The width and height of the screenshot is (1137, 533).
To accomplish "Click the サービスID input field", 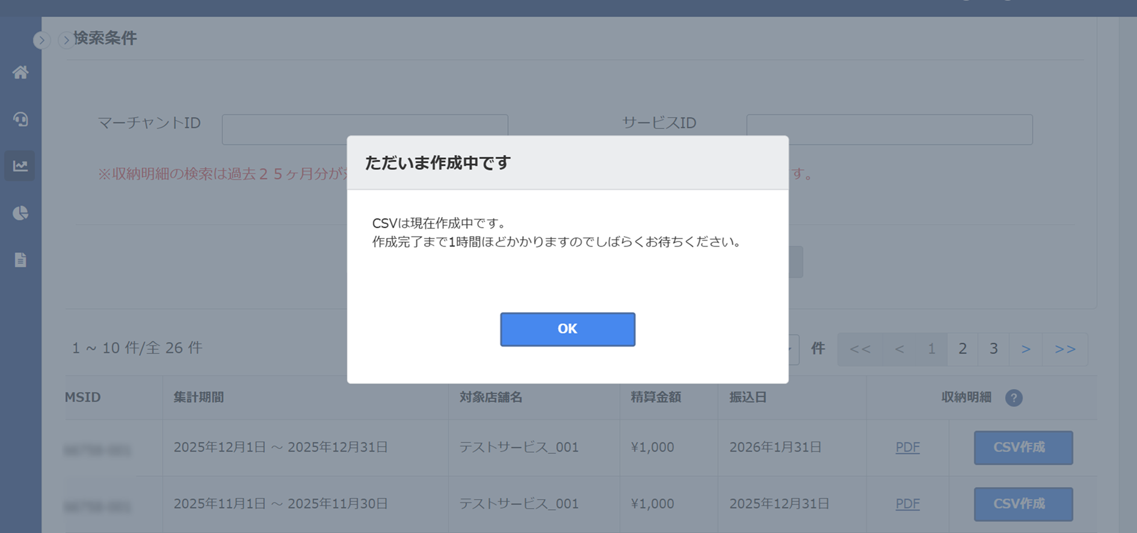I will click(x=889, y=129).
